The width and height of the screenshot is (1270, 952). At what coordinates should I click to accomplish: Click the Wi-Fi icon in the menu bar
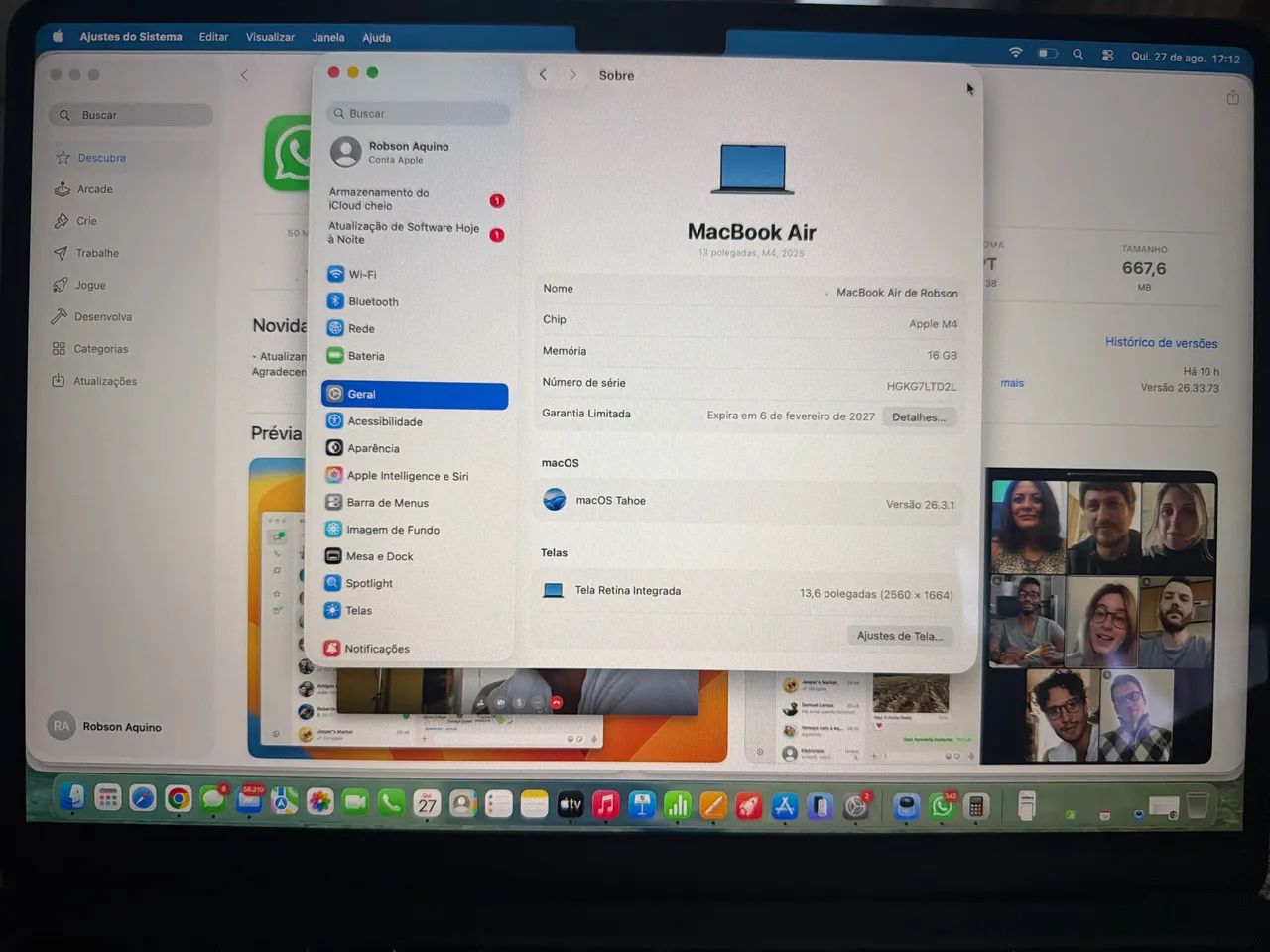pos(1016,53)
